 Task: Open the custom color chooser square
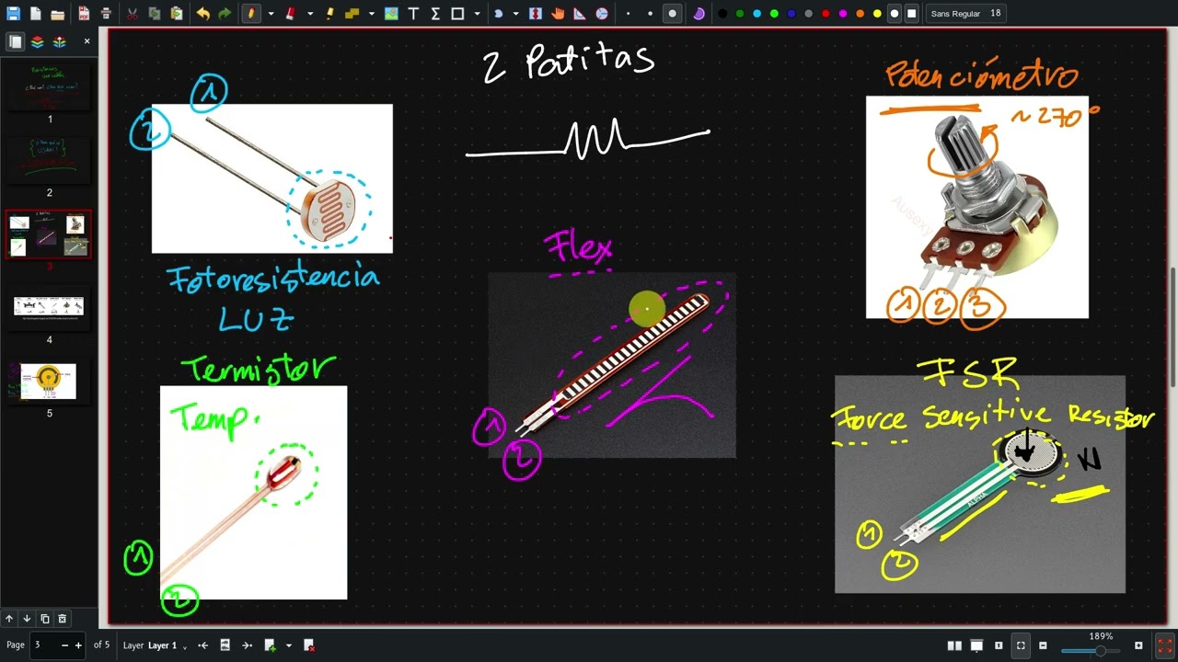912,14
